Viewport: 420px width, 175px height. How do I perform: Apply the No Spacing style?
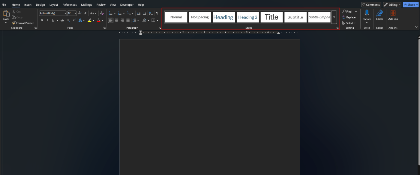click(200, 17)
